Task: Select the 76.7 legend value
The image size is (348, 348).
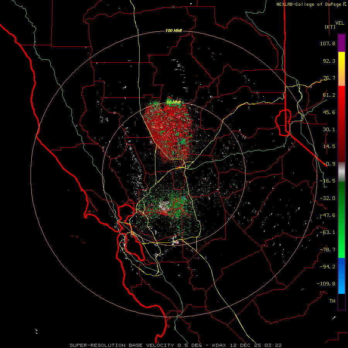Action: point(329,78)
